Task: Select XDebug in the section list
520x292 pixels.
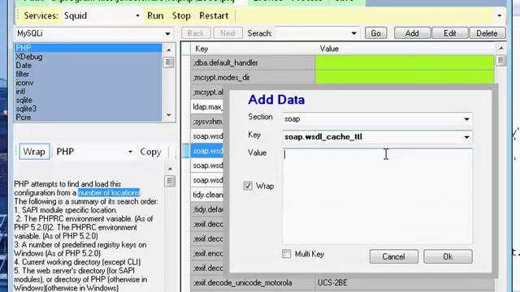Action: (x=88, y=57)
